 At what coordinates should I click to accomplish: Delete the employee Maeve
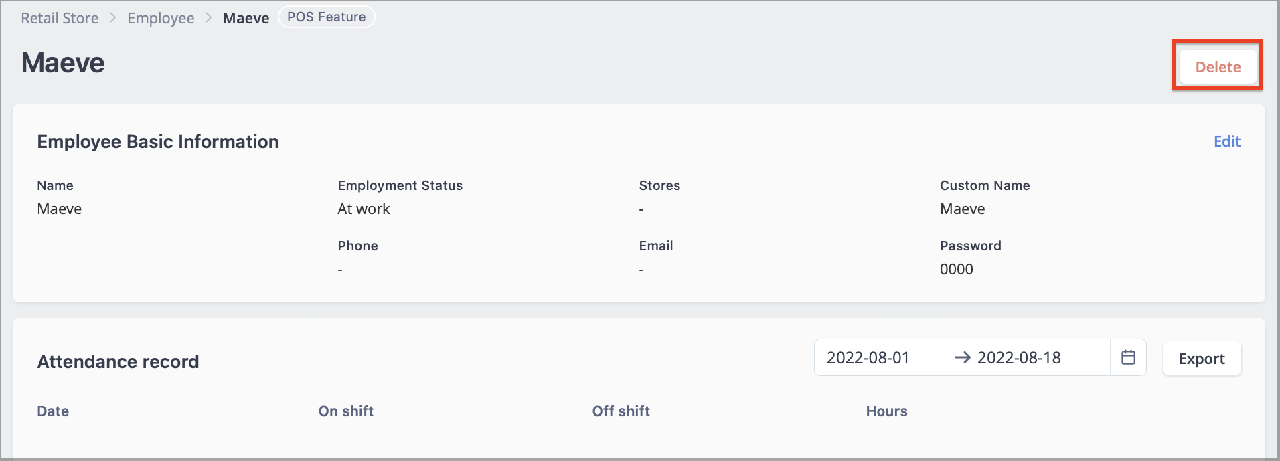(x=1218, y=66)
